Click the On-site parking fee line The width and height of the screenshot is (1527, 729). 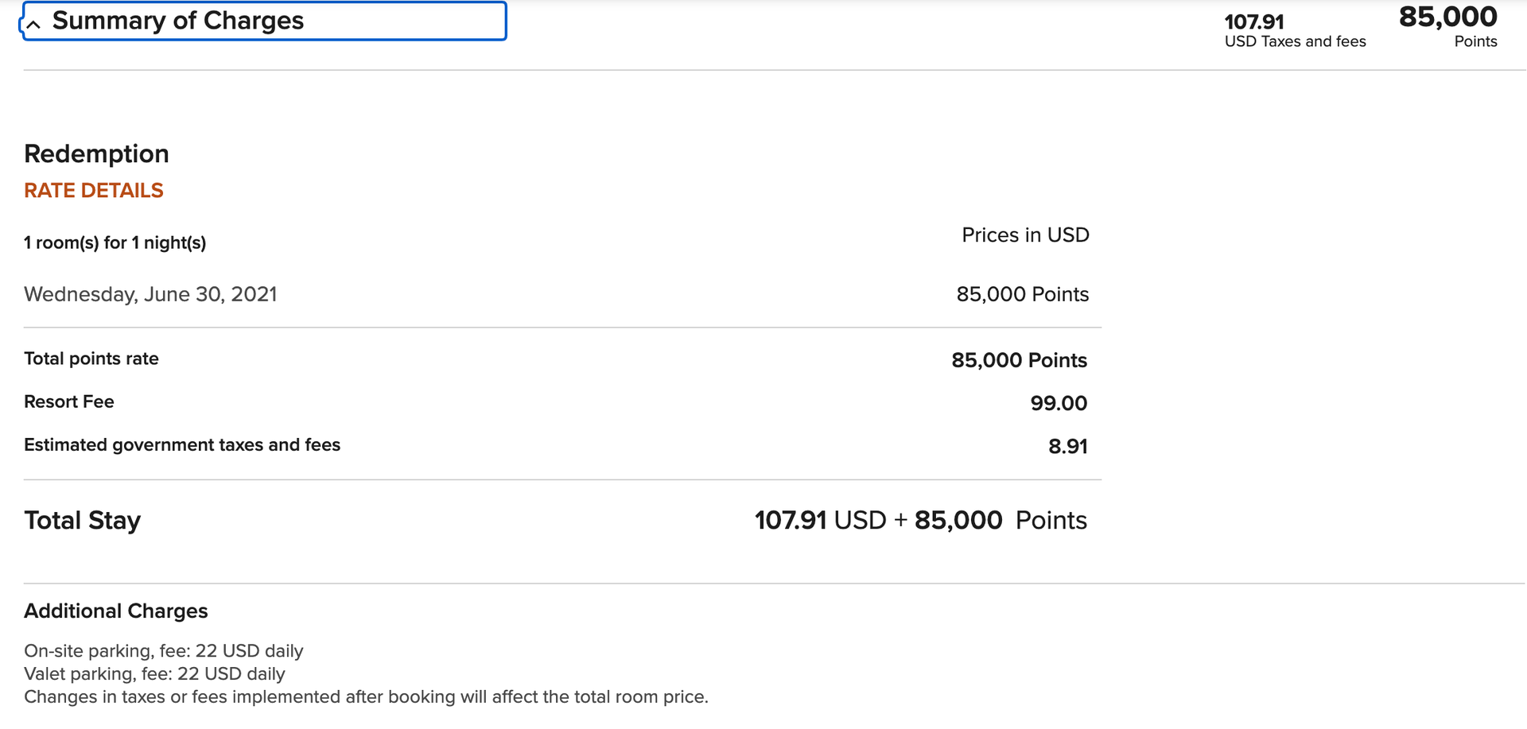point(163,650)
